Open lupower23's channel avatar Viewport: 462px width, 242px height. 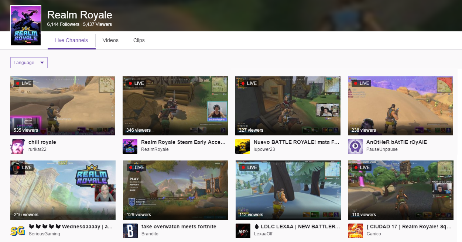[x=243, y=146]
